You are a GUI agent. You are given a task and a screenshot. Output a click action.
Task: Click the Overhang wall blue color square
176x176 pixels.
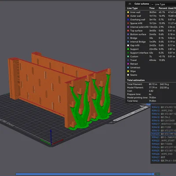click(128, 20)
